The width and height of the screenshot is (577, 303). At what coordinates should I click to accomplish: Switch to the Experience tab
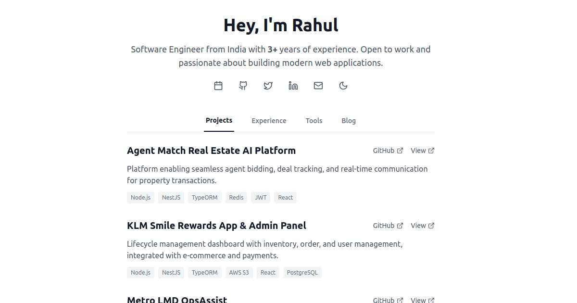pos(269,121)
